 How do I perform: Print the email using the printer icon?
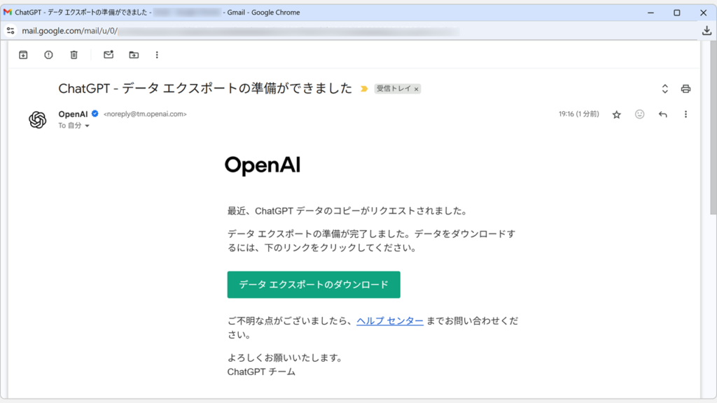(x=685, y=89)
